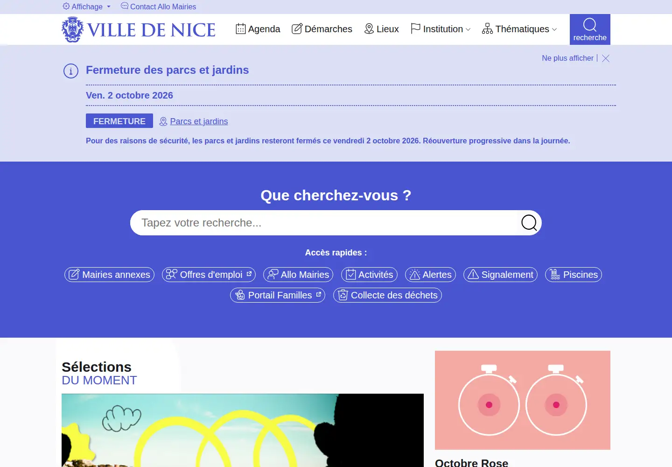Open Portail Familles quick access
Screen dimensions: 672x467
pyautogui.click(x=278, y=295)
